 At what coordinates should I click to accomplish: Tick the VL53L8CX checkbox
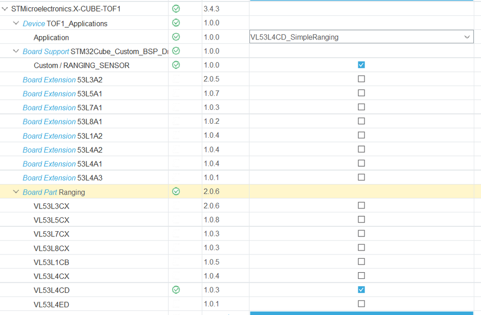point(362,248)
